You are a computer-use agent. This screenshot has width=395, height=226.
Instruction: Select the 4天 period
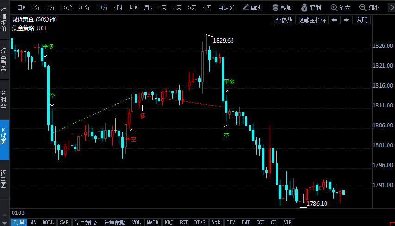point(207,7)
